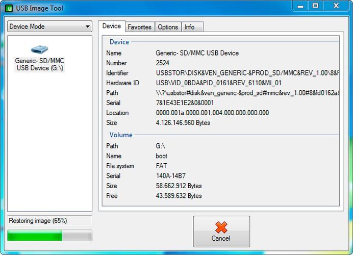The image size is (353, 255).
Task: Switch to the Device tab
Action: 111,26
